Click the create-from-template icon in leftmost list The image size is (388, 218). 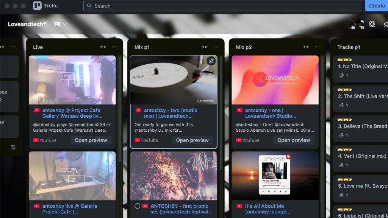point(13,147)
